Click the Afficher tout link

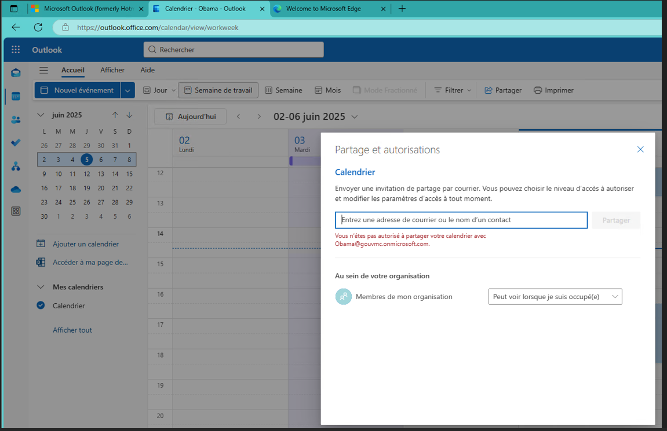(72, 330)
